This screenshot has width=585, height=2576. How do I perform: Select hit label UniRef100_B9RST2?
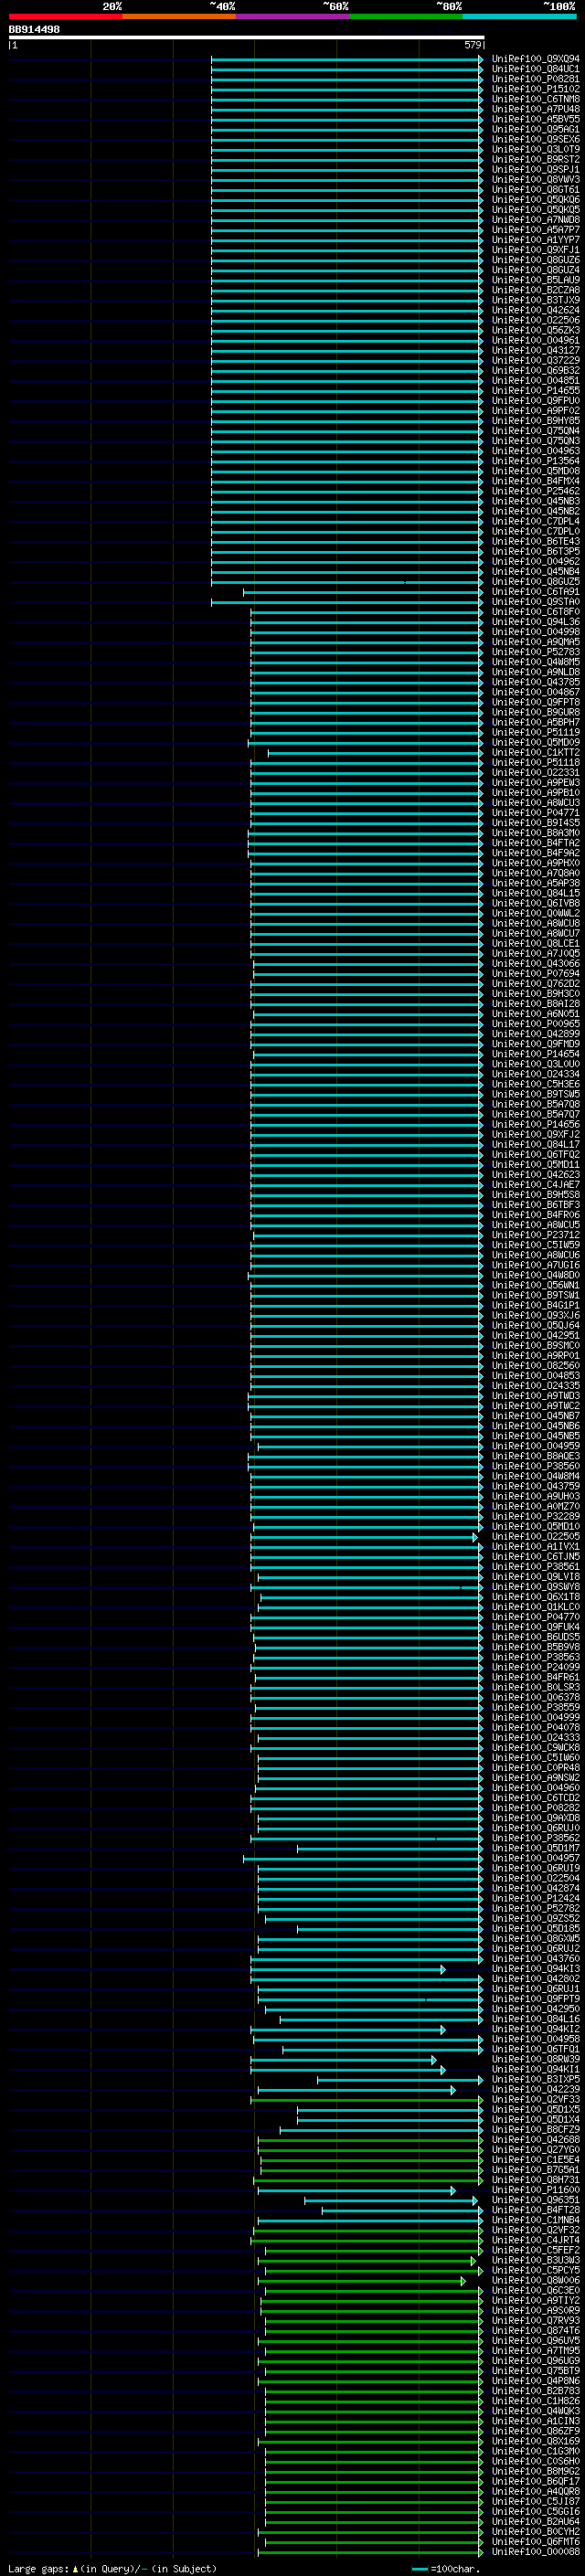click(x=536, y=159)
